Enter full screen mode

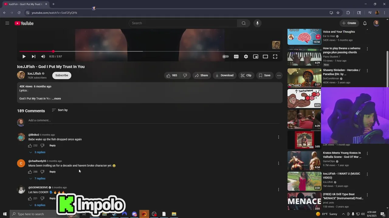275,57
